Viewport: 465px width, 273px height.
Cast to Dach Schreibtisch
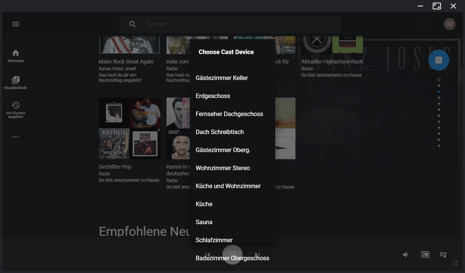[x=232, y=132]
